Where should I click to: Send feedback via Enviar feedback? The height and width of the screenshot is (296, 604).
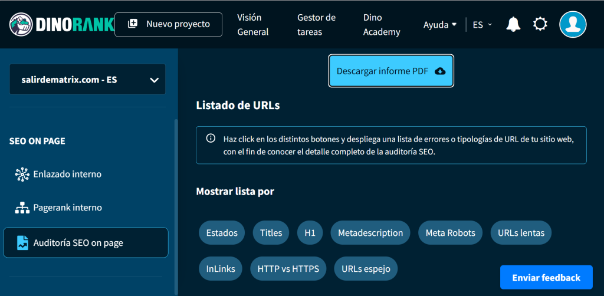[546, 277]
